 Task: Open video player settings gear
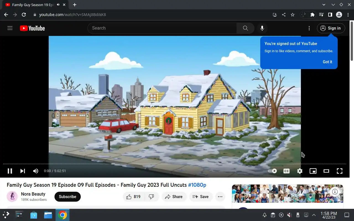300,171
